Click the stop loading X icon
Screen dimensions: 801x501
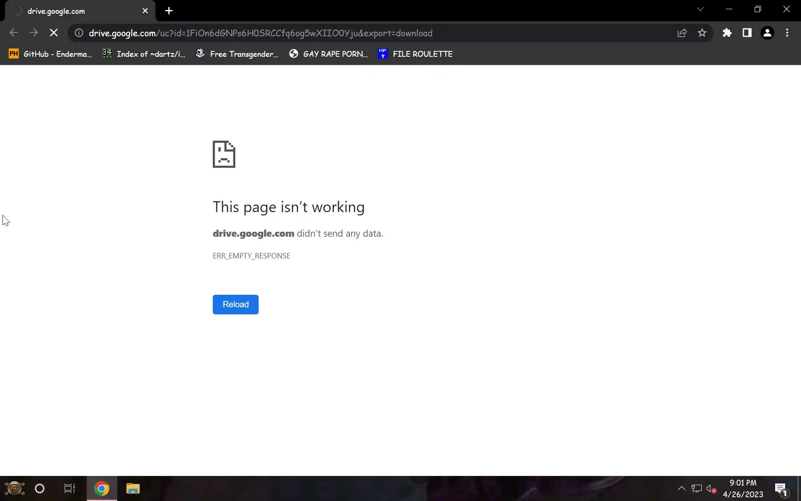54,33
